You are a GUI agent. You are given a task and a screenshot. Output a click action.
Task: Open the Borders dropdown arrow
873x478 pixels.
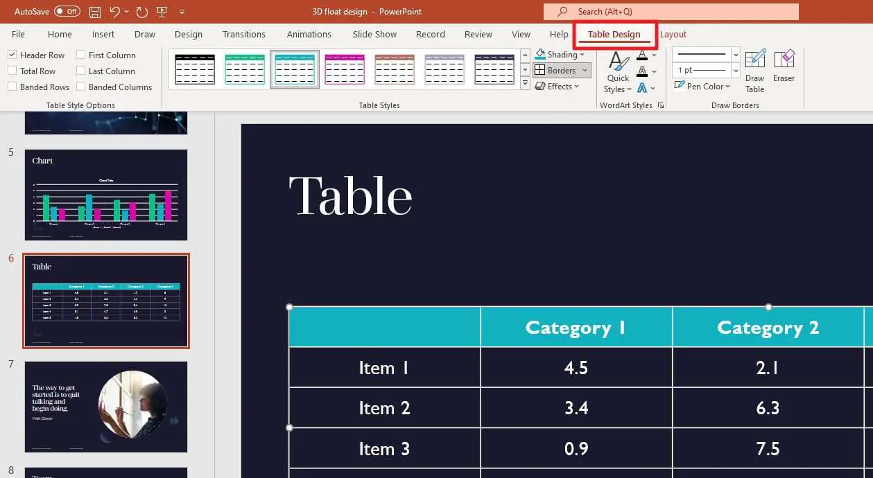coord(585,71)
